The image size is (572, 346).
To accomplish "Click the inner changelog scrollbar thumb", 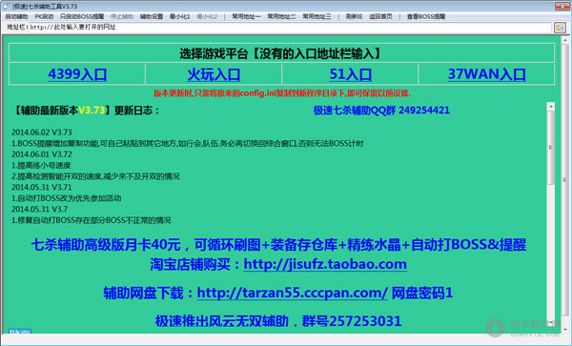I will (x=551, y=148).
